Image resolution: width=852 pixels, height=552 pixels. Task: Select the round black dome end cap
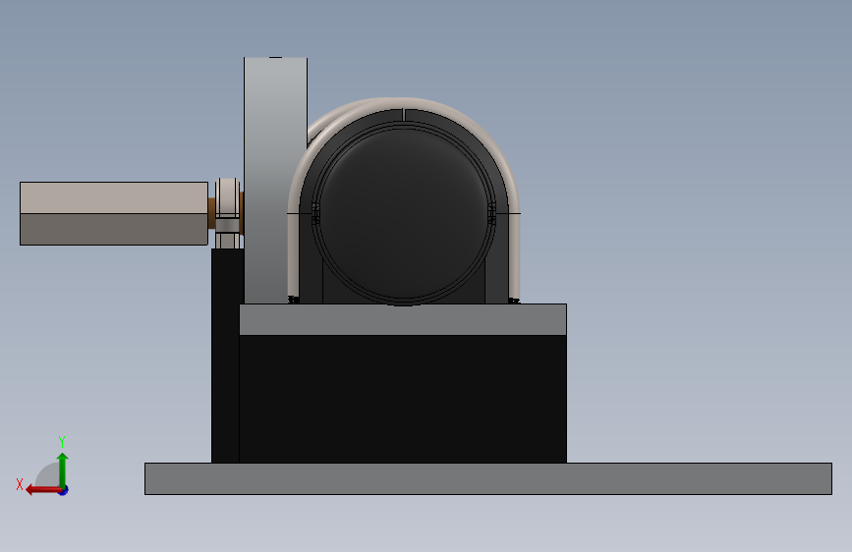[404, 213]
